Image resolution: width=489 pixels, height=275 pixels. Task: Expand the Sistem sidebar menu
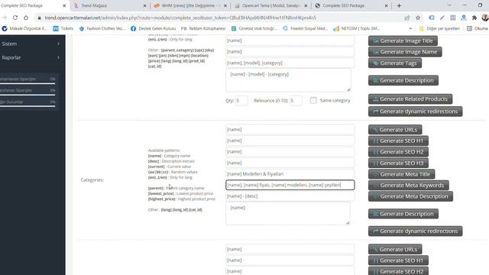[31, 44]
